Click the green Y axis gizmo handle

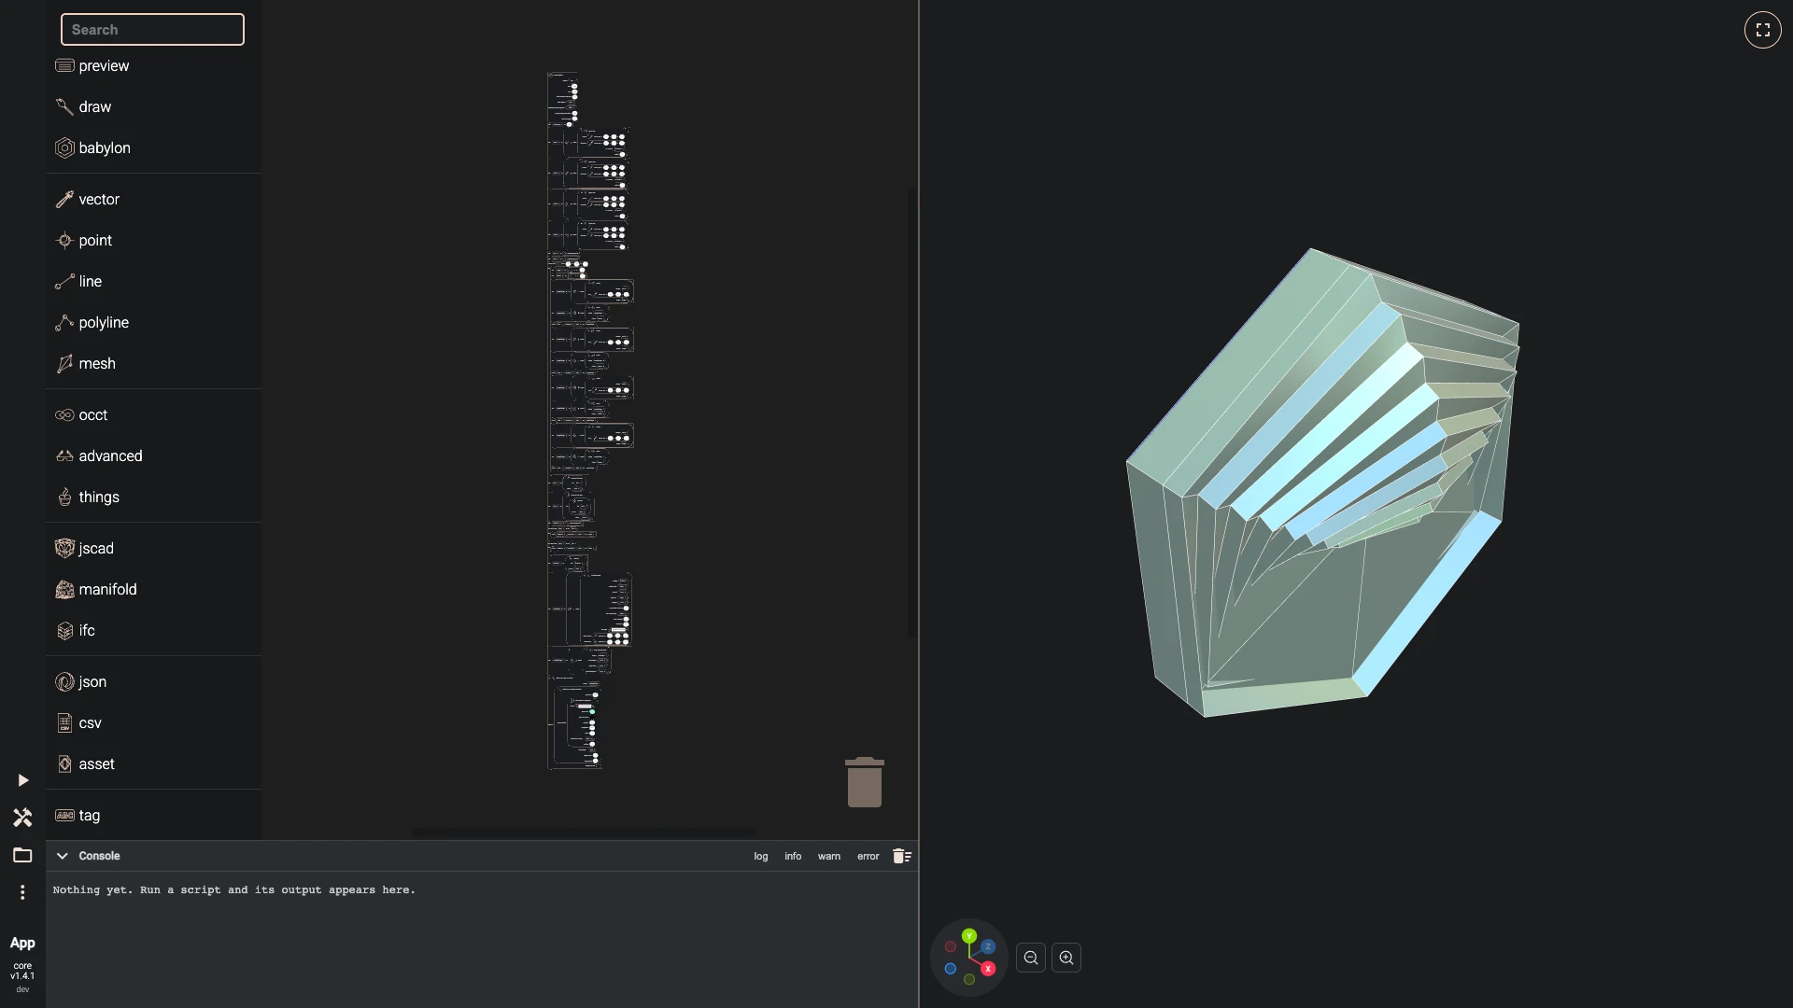[x=969, y=935]
